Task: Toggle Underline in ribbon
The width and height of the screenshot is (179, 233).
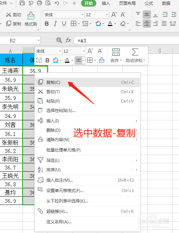Action: (x=64, y=24)
